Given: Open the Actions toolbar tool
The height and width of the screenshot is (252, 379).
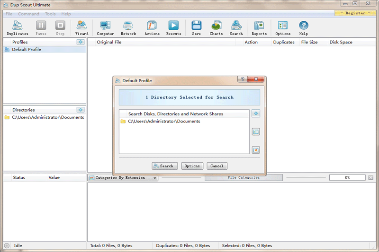Looking at the screenshot, I should [152, 28].
